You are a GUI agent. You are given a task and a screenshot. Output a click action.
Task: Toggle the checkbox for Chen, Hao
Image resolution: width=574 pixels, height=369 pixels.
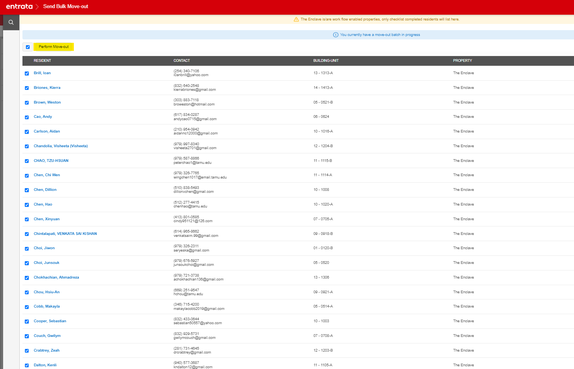pos(27,205)
